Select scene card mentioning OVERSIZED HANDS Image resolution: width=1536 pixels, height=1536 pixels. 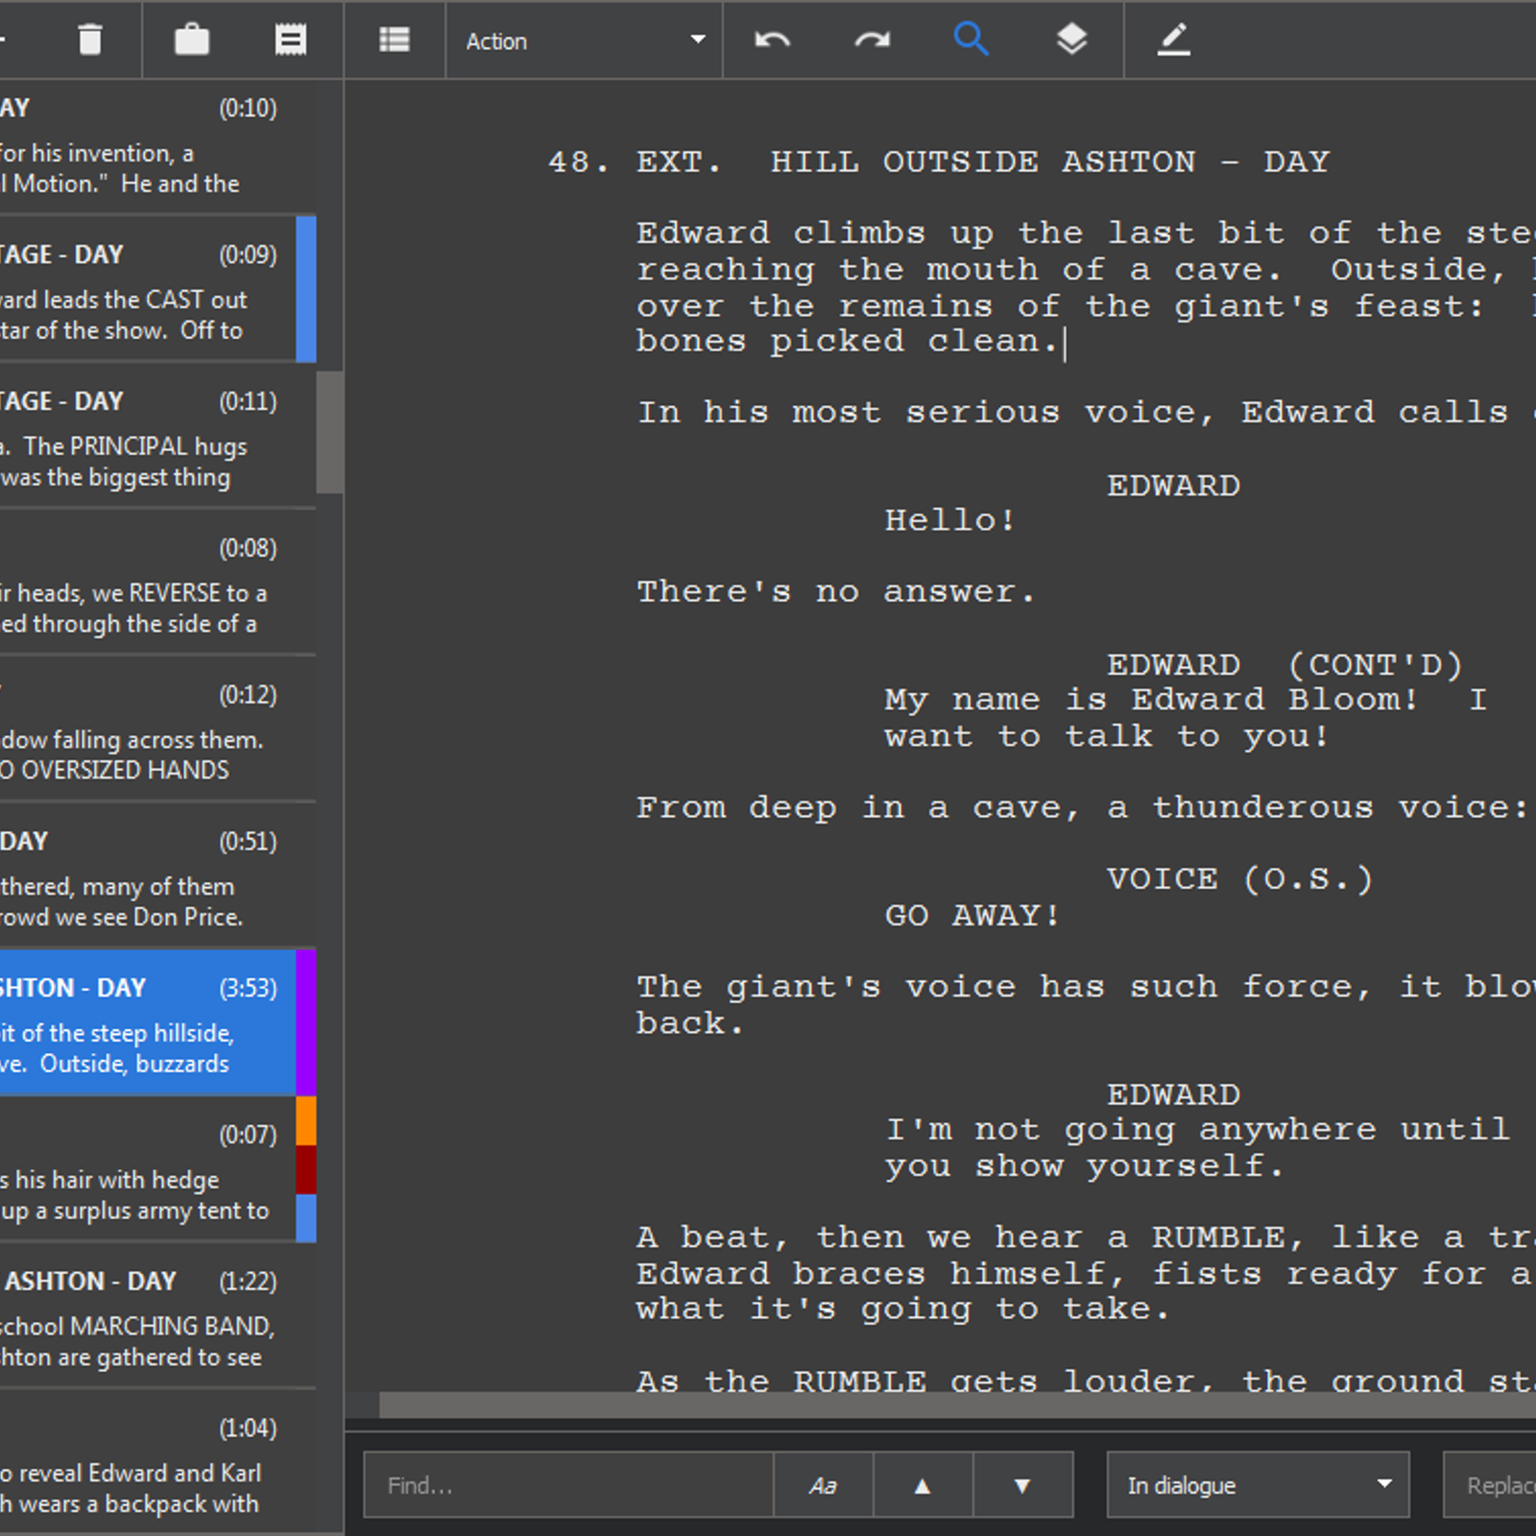pyautogui.click(x=157, y=730)
